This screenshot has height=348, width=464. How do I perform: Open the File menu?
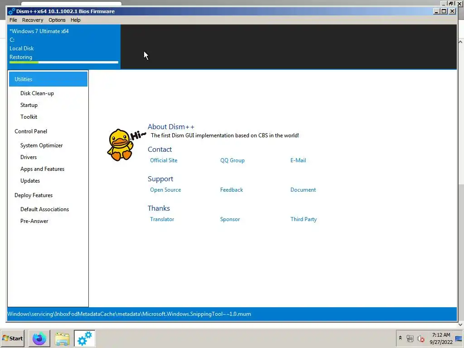click(x=13, y=20)
